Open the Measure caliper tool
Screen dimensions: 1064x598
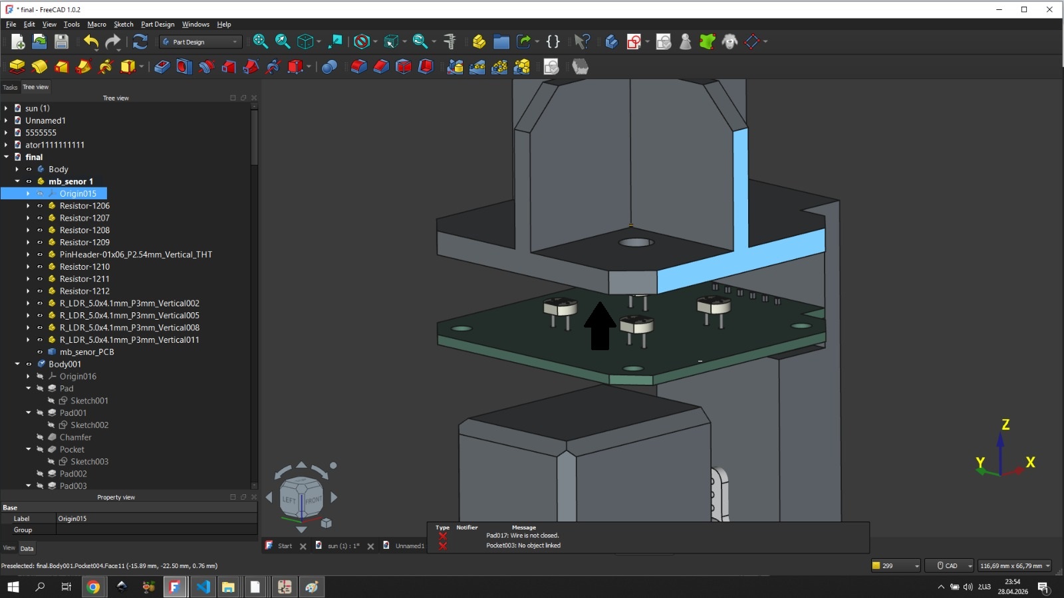pos(450,42)
